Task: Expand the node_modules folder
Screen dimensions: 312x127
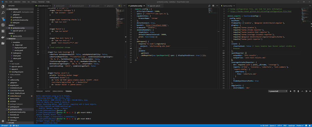Action: pyautogui.click(x=15, y=74)
